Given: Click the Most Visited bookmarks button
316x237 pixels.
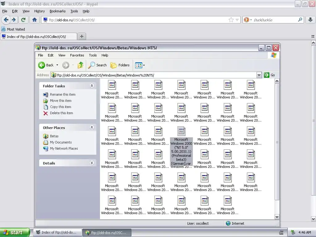Looking at the screenshot, I should click(13, 29).
